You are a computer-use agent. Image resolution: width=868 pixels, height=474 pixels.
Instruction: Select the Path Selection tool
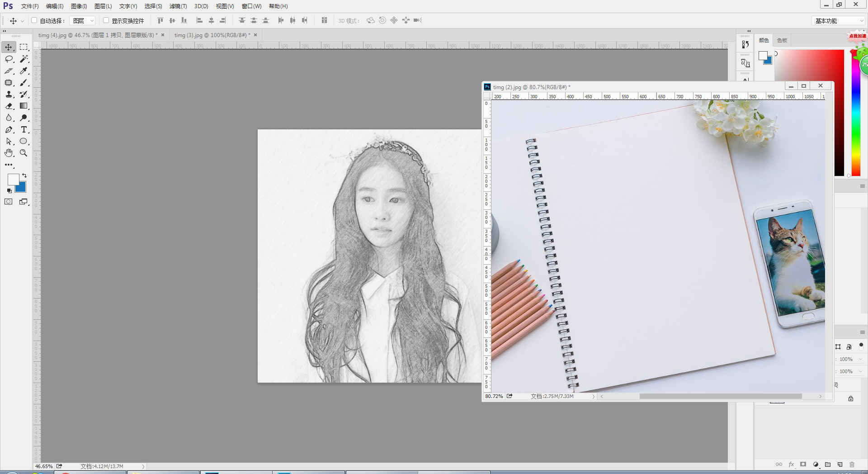9,141
